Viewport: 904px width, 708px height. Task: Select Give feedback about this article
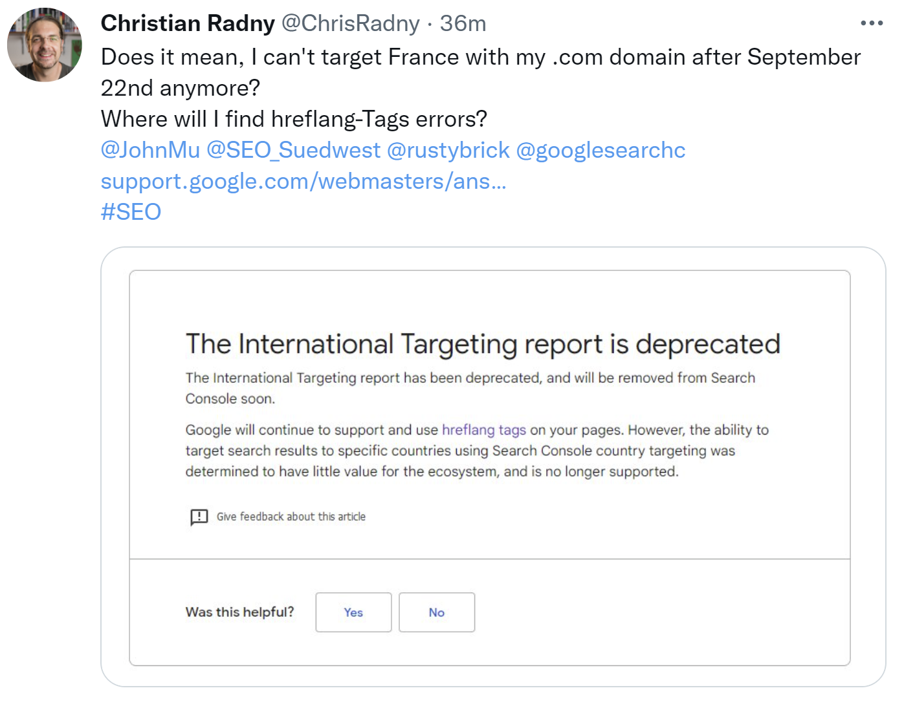(291, 516)
